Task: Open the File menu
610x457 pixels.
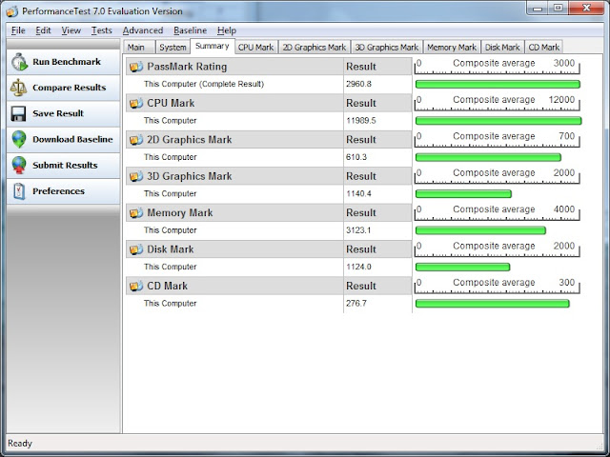Action: 18,30
